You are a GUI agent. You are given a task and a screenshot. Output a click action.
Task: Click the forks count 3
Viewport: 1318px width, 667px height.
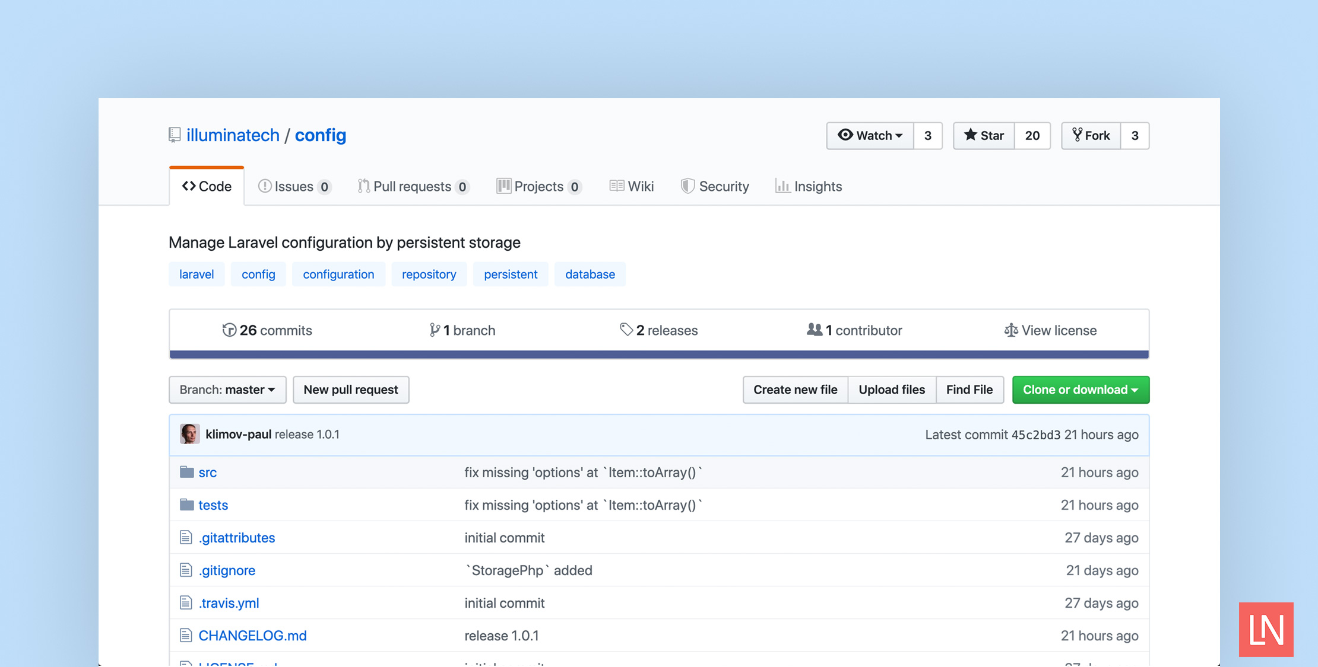(x=1135, y=136)
